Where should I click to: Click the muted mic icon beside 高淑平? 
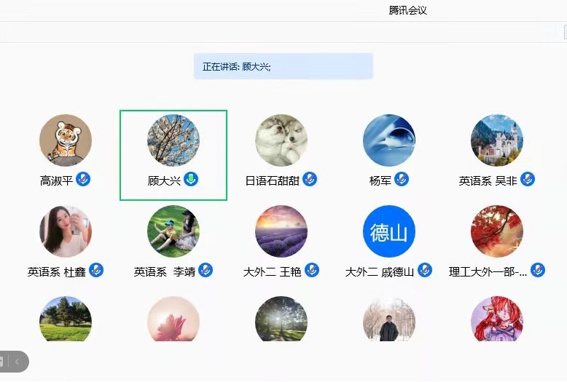point(83,179)
